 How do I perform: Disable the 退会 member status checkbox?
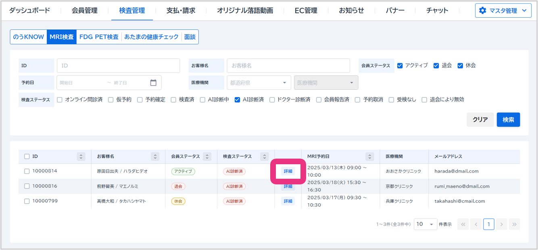[x=436, y=66]
